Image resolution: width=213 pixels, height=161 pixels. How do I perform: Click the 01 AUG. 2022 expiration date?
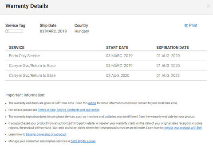click(168, 76)
